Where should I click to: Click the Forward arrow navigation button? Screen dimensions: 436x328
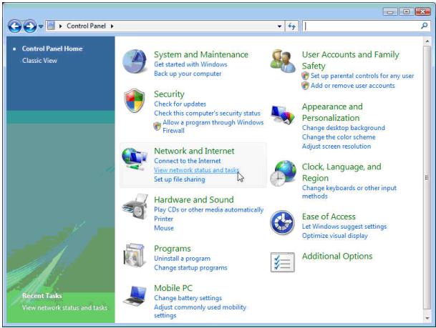tap(30, 26)
